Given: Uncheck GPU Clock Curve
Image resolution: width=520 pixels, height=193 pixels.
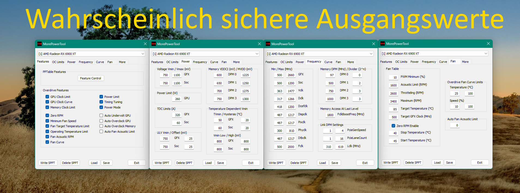Looking at the screenshot, I should tap(47, 102).
